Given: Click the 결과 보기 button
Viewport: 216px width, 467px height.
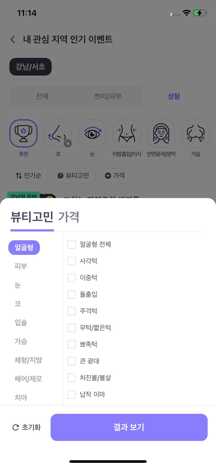Looking at the screenshot, I should (x=129, y=427).
